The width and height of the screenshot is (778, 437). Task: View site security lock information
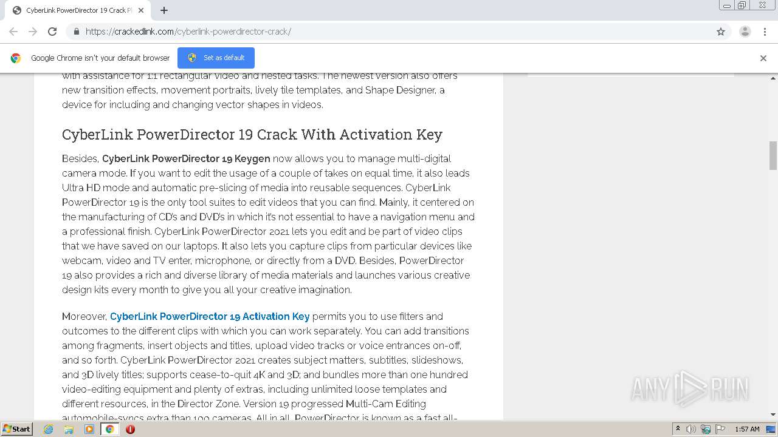pyautogui.click(x=76, y=32)
